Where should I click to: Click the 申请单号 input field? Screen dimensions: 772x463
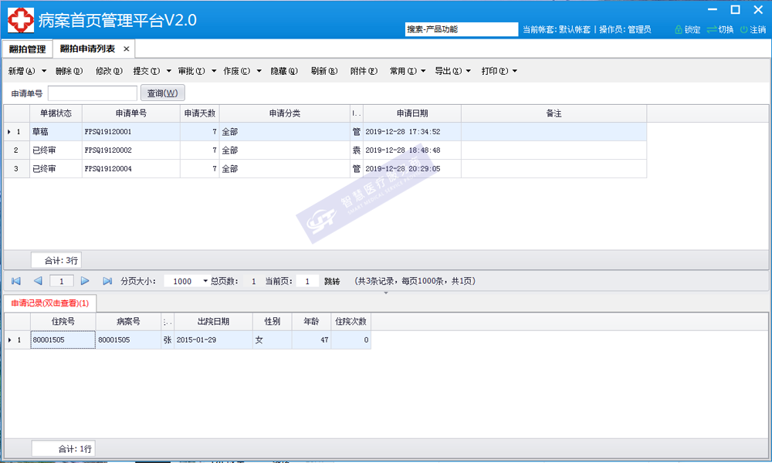(93, 93)
